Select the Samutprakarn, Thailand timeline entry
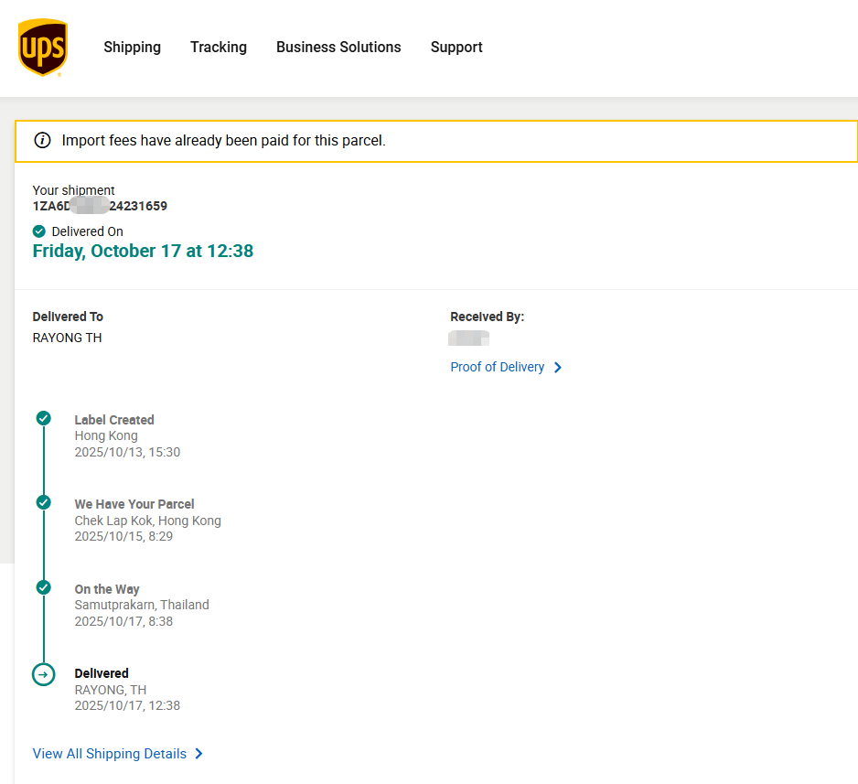The image size is (858, 784). (142, 605)
